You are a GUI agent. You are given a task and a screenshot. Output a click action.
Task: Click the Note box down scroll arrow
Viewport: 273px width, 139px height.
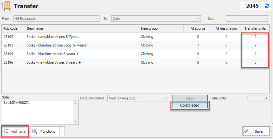(x=76, y=121)
